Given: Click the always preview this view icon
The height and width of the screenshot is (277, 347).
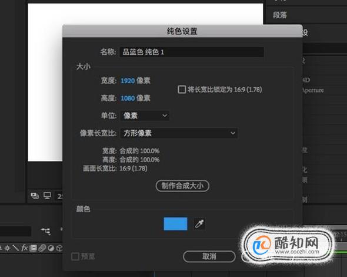Looking at the screenshot, I should pos(35,196).
